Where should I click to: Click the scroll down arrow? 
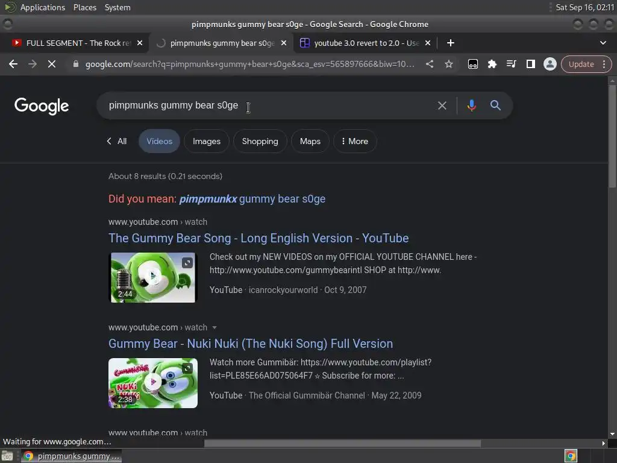(612, 434)
